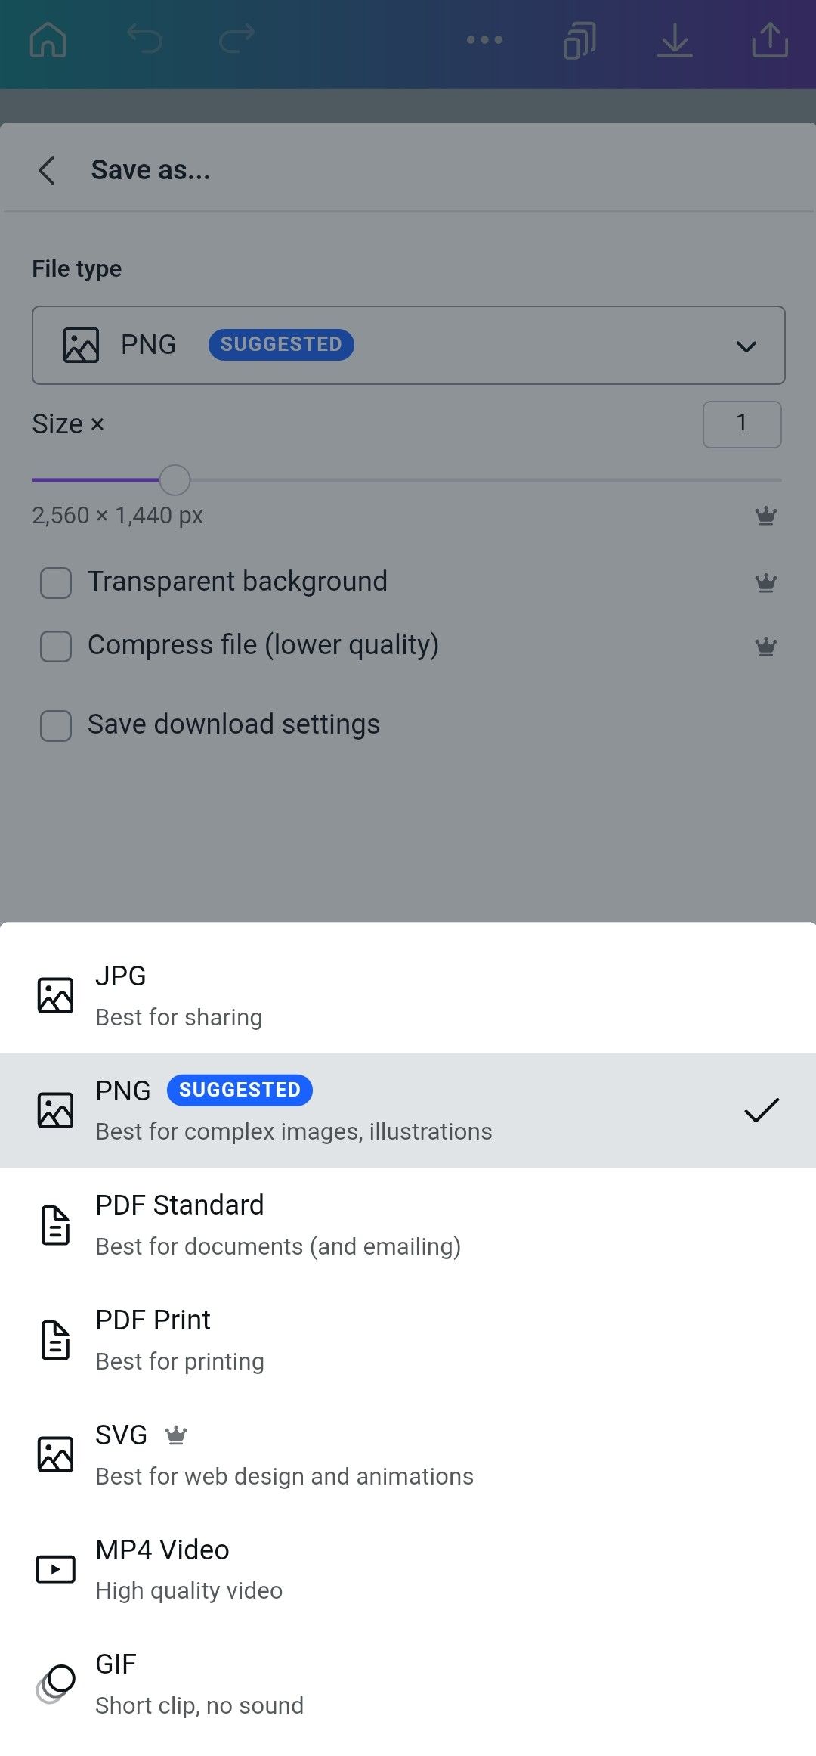Click the redo arrow icon

click(236, 39)
